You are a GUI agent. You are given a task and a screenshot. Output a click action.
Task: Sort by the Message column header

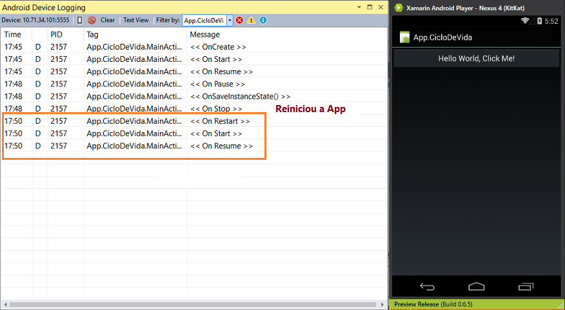click(204, 35)
